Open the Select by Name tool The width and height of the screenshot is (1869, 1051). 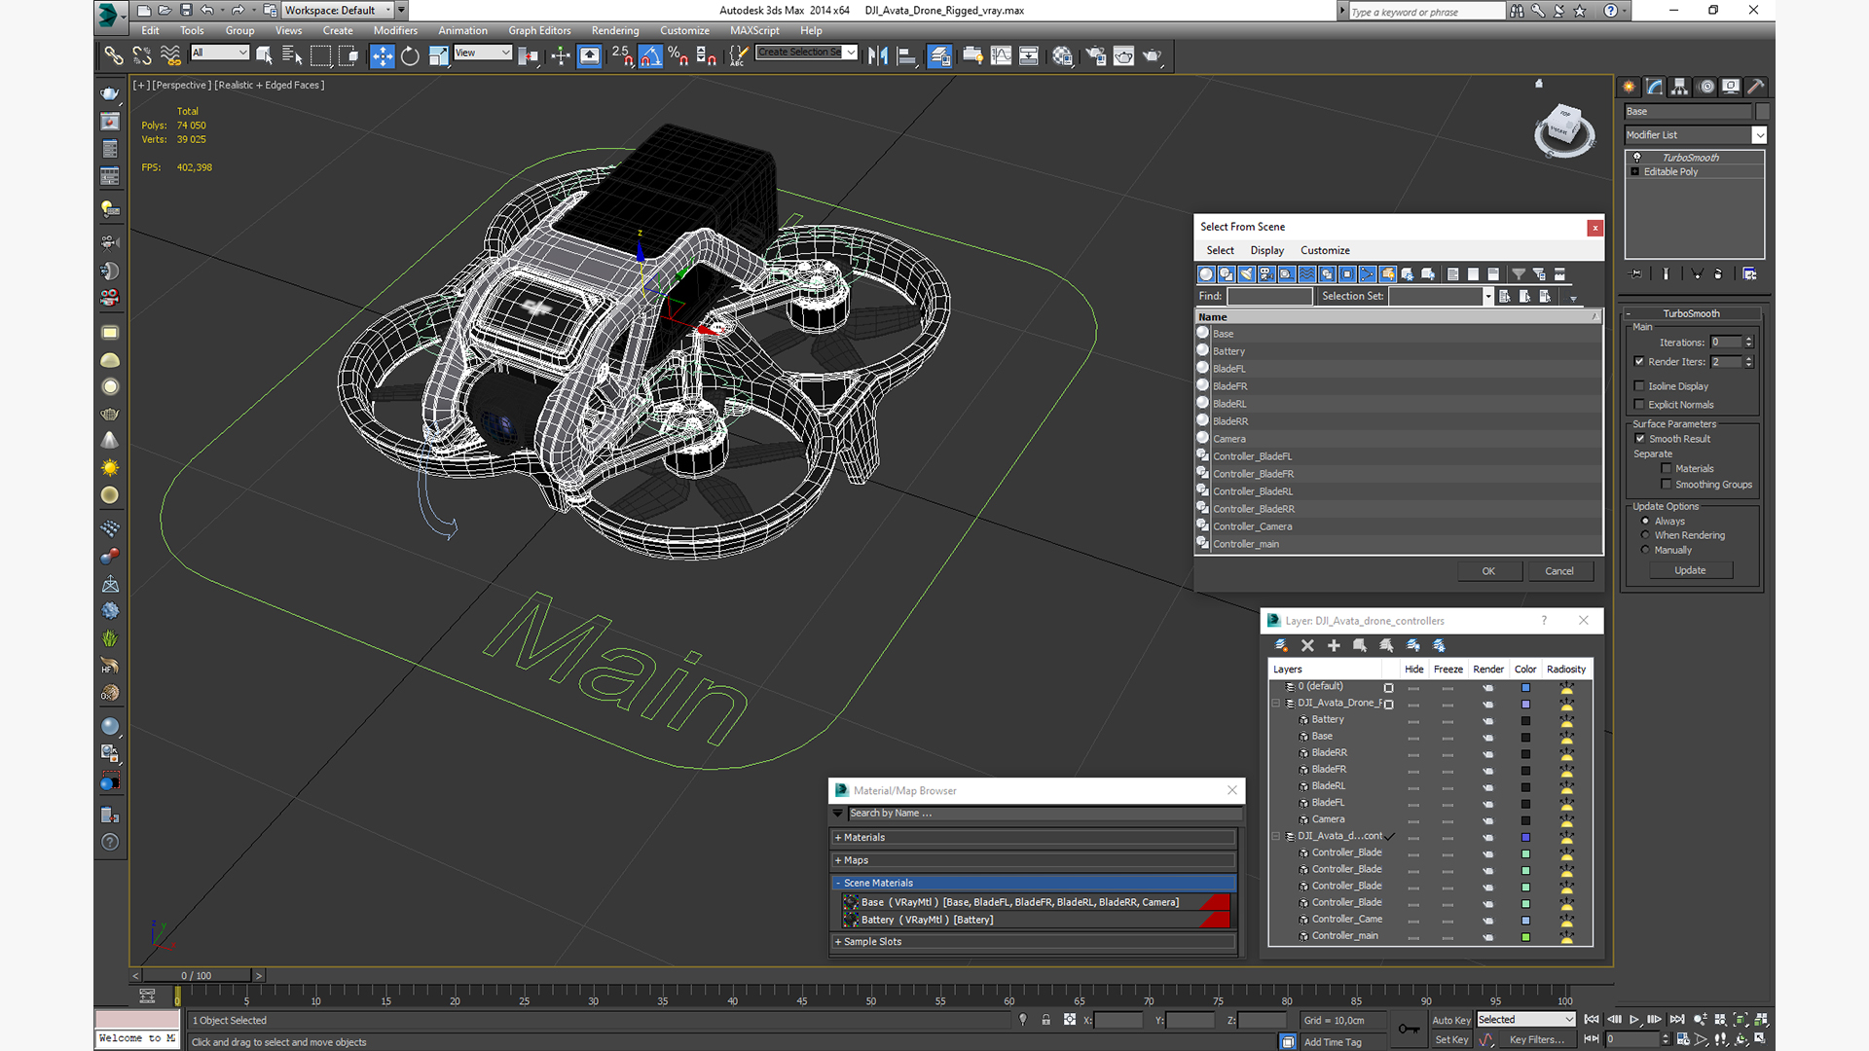[292, 55]
